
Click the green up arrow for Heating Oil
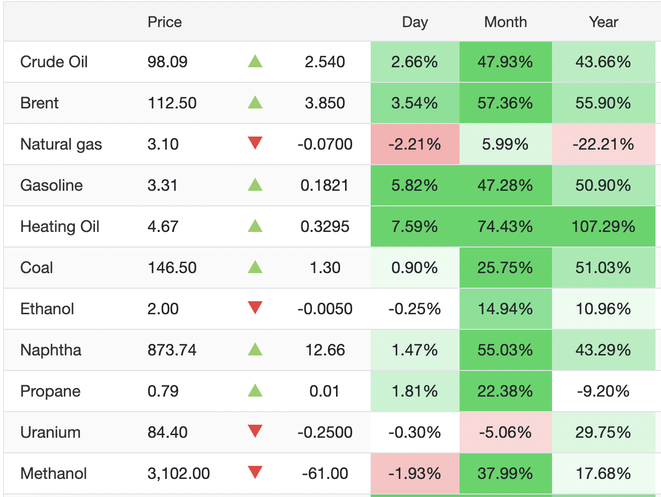pos(255,226)
